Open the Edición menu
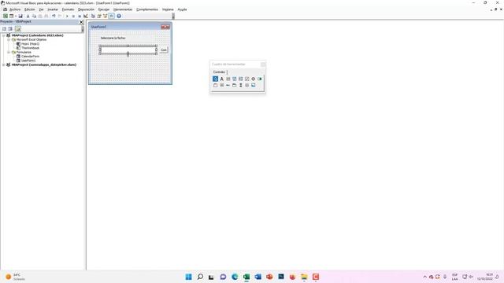 point(30,9)
